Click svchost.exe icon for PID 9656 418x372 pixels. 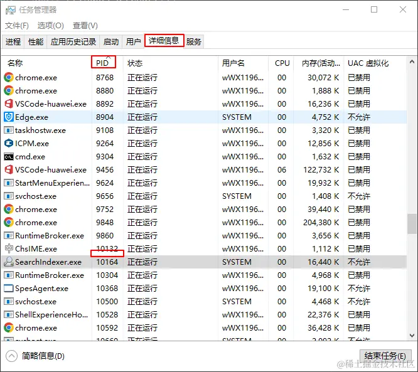[9, 196]
